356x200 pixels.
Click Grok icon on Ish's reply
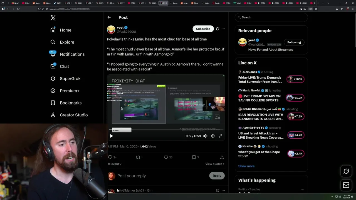[217, 191]
